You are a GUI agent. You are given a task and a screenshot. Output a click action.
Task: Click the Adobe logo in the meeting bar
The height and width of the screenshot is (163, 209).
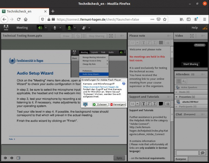click(x=6, y=28)
